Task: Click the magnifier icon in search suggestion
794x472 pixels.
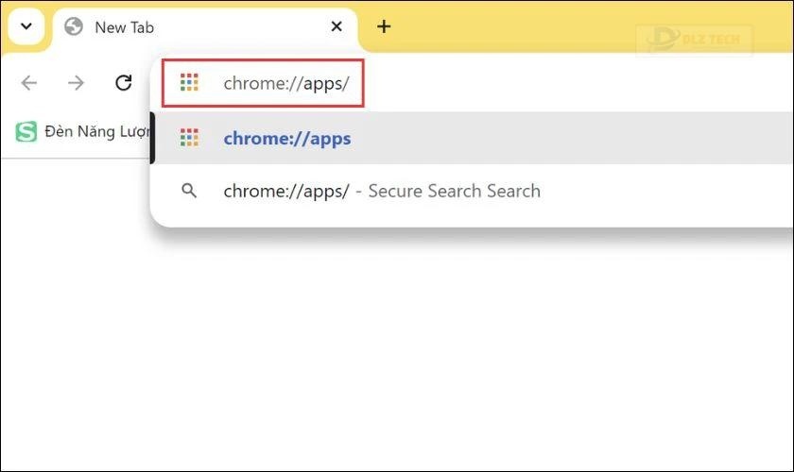Action: point(189,191)
